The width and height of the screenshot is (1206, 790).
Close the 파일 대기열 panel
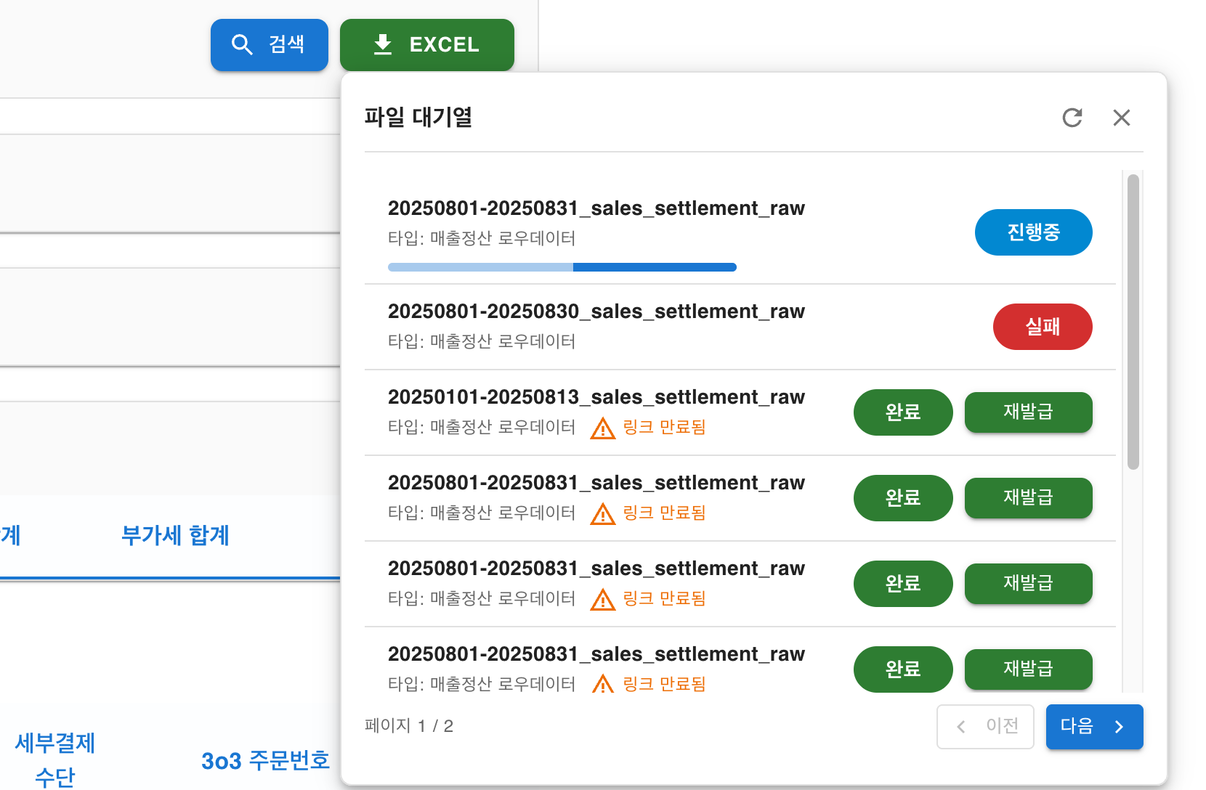coord(1121,118)
